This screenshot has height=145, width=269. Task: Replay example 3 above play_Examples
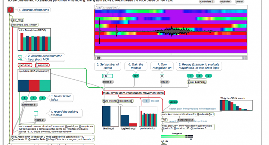click(209, 76)
